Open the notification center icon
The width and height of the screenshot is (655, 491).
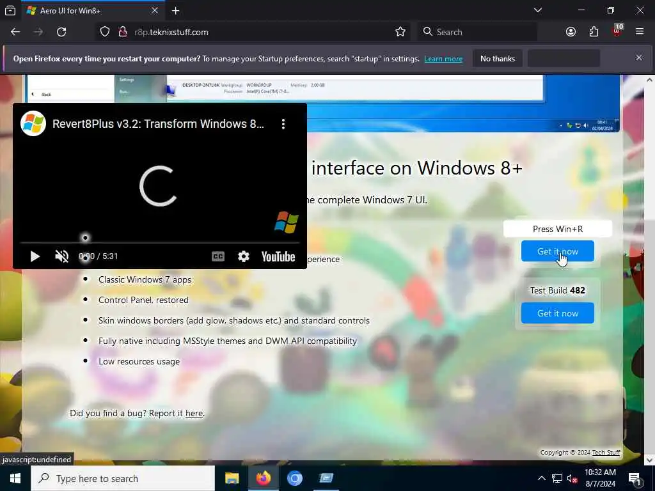[635, 479]
